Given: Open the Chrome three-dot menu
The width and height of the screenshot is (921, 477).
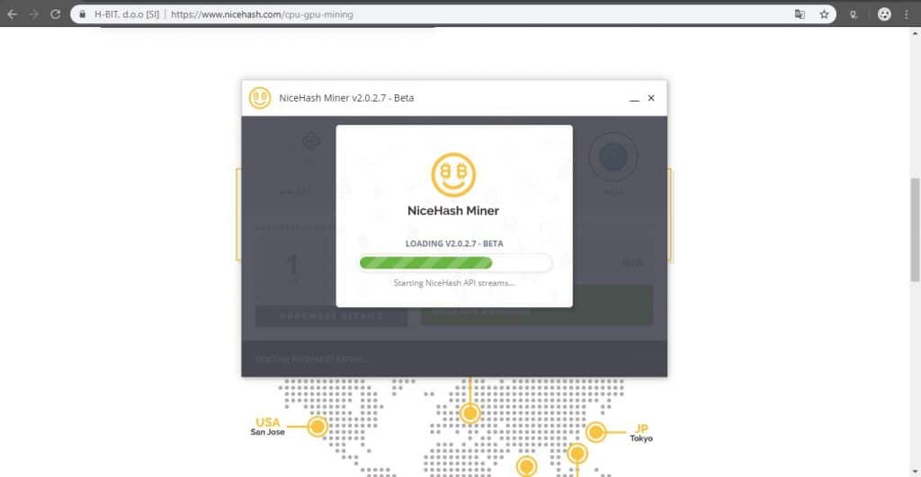Looking at the screenshot, I should (907, 14).
